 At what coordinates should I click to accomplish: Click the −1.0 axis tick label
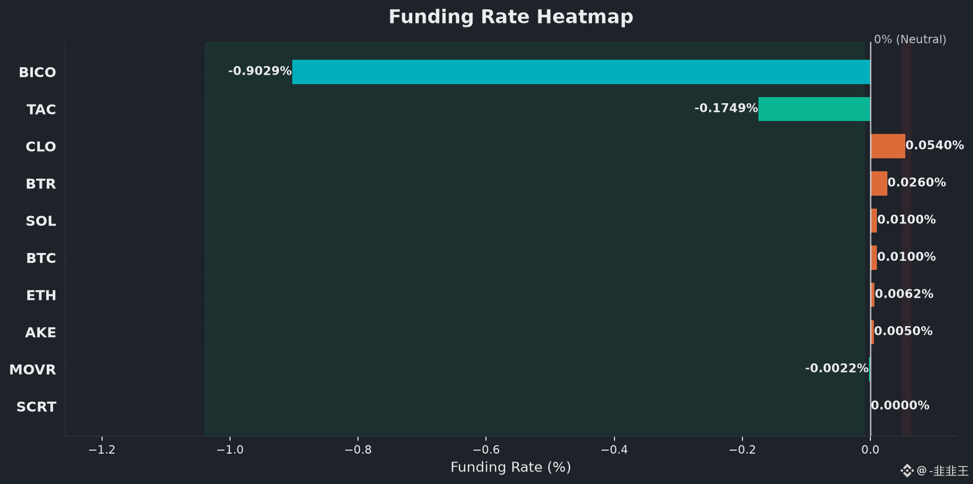click(230, 450)
